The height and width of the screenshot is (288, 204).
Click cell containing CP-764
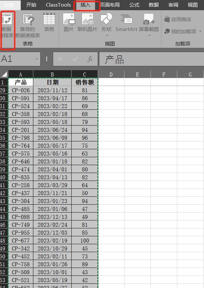[20, 145]
